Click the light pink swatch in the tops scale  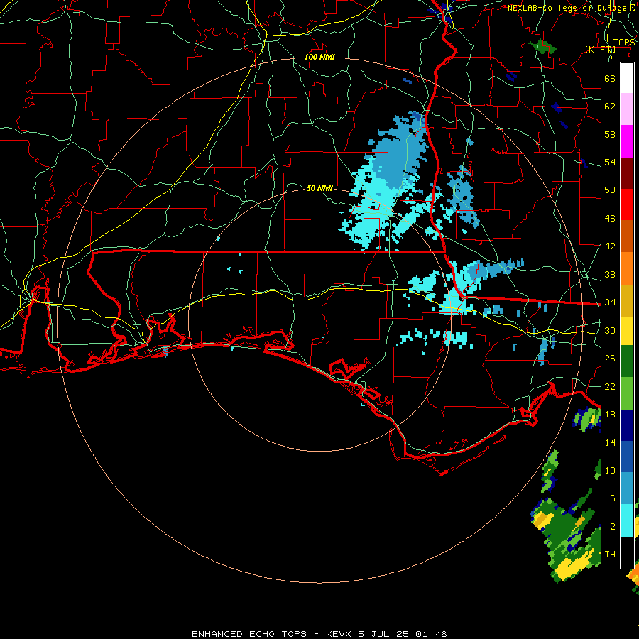[x=627, y=109]
